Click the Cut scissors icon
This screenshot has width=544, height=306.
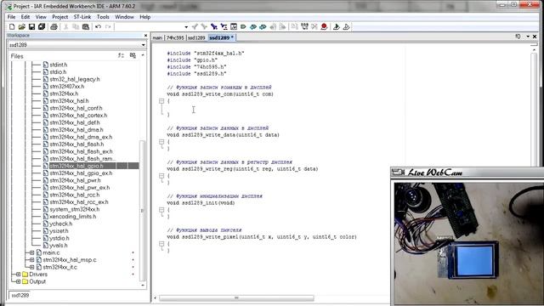[66, 26]
